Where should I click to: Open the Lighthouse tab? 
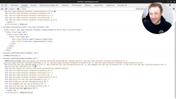click(110, 5)
